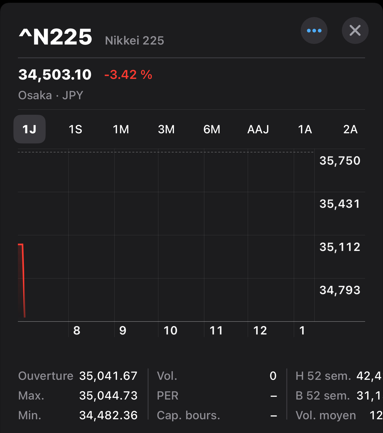The height and width of the screenshot is (433, 383).
Task: Tap the Ouverture value 35,041.67
Action: (108, 376)
